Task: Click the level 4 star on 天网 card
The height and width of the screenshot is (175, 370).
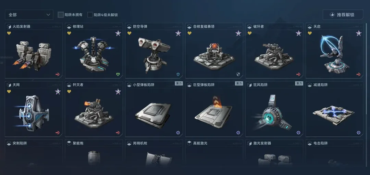Action: point(58,91)
